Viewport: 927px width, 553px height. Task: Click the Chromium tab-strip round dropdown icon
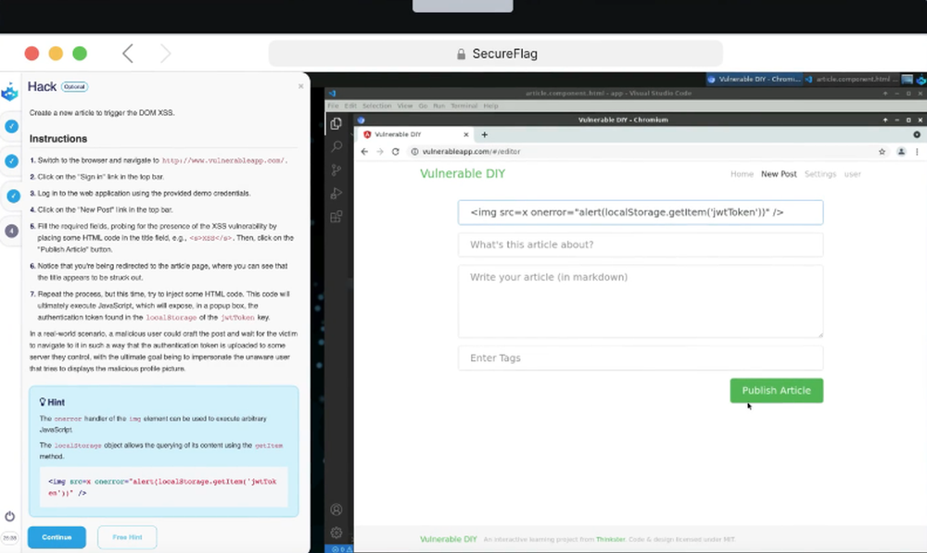pos(917,134)
